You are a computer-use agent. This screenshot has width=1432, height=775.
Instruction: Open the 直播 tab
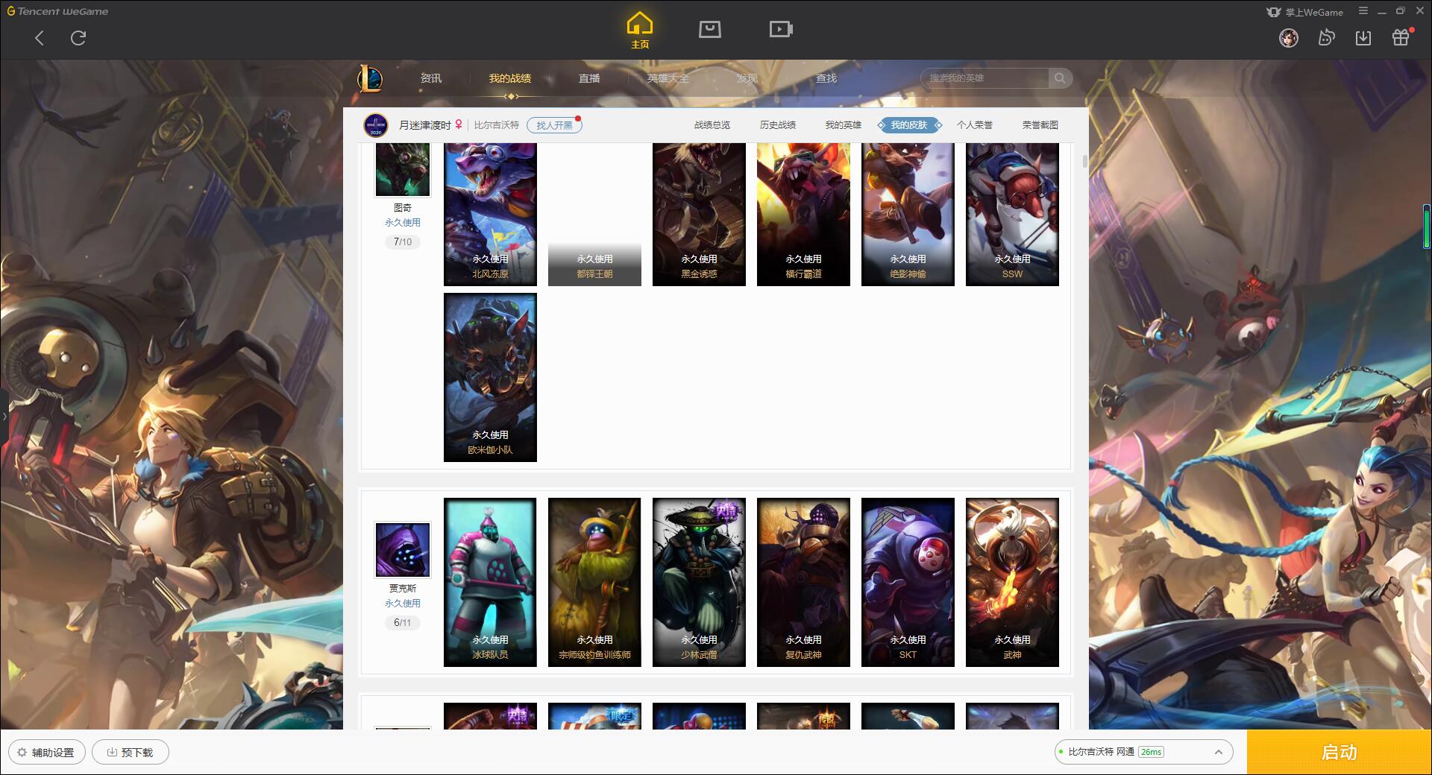click(589, 78)
